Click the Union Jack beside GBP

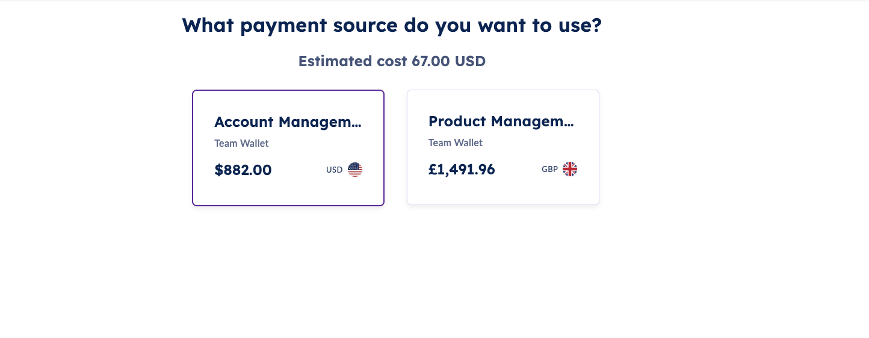click(x=570, y=169)
